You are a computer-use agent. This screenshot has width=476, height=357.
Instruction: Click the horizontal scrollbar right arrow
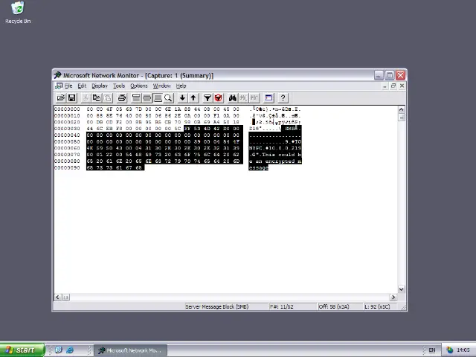[393, 297]
